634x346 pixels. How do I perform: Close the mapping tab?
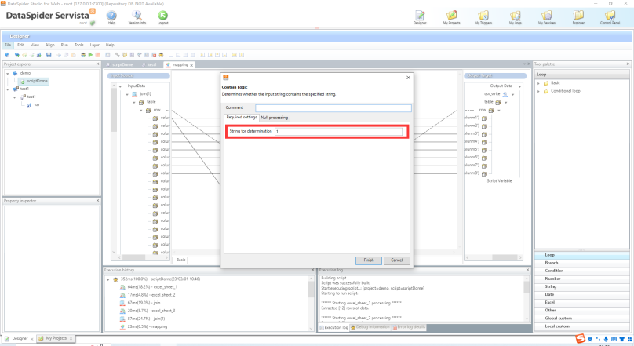(x=191, y=65)
